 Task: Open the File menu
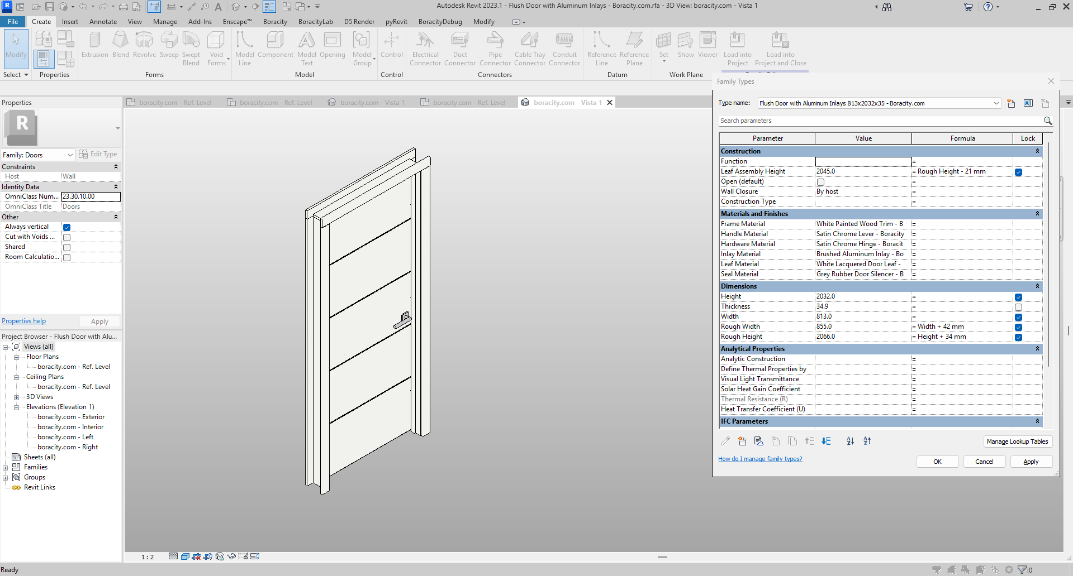pyautogui.click(x=13, y=22)
